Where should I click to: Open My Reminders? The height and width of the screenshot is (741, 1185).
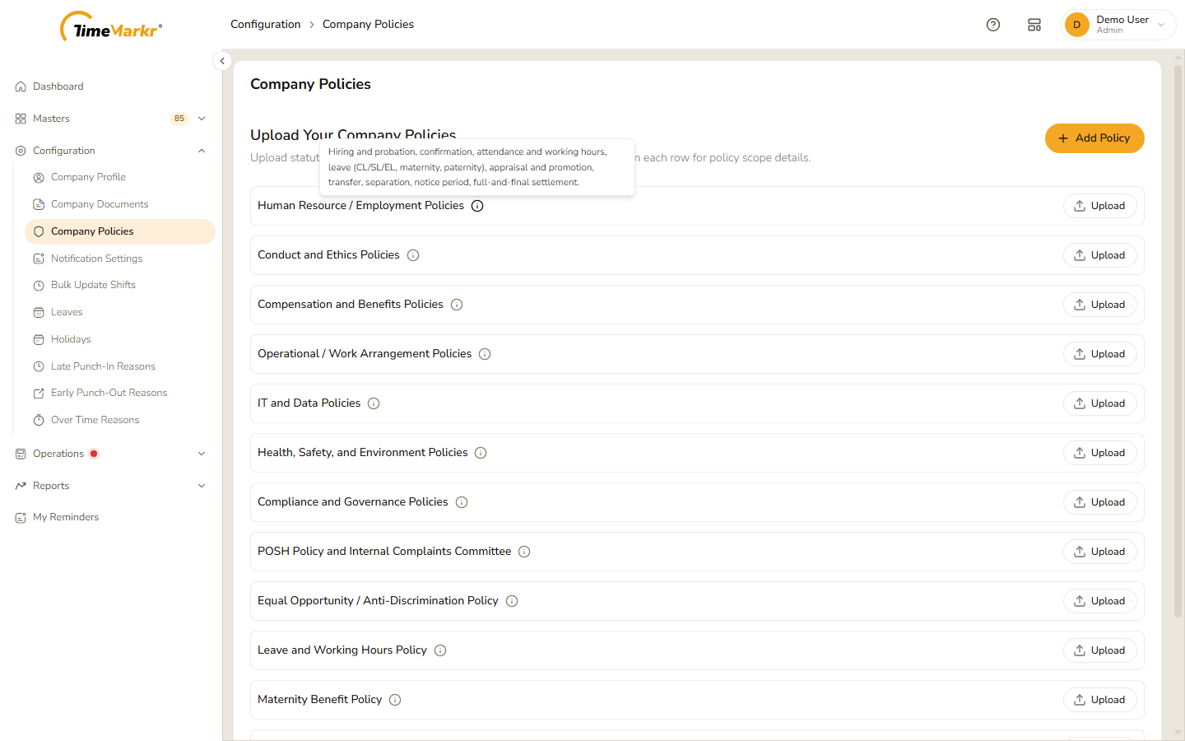coord(111,517)
